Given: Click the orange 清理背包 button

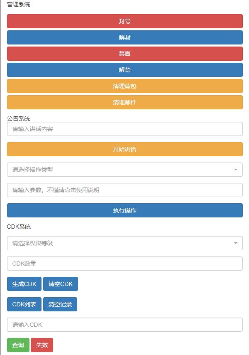Looking at the screenshot, I should (x=124, y=86).
